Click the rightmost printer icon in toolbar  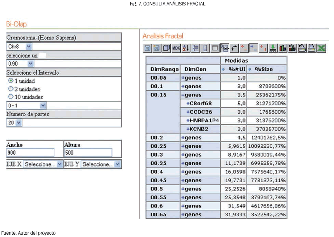(x=312, y=48)
